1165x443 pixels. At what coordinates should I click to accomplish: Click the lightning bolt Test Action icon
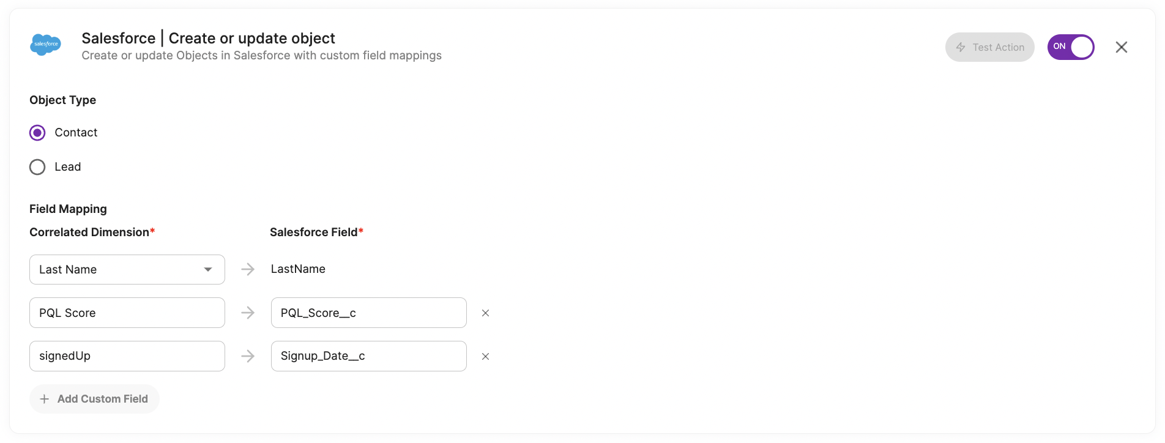pos(961,47)
